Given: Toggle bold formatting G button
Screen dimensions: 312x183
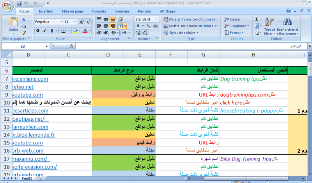Looking at the screenshot, I should (37, 30).
